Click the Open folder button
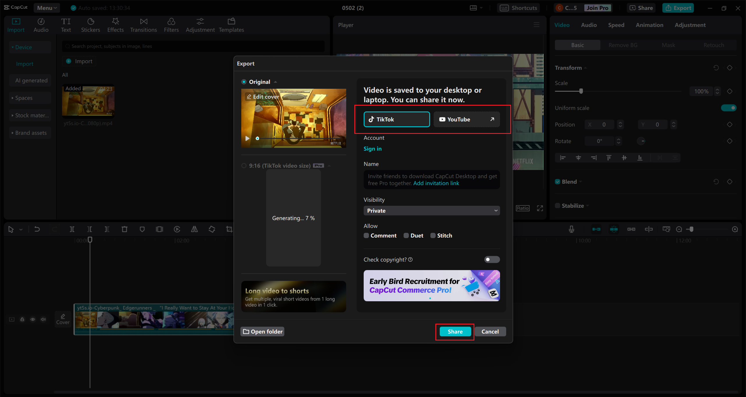Screen dimensions: 746x397 point(263,332)
